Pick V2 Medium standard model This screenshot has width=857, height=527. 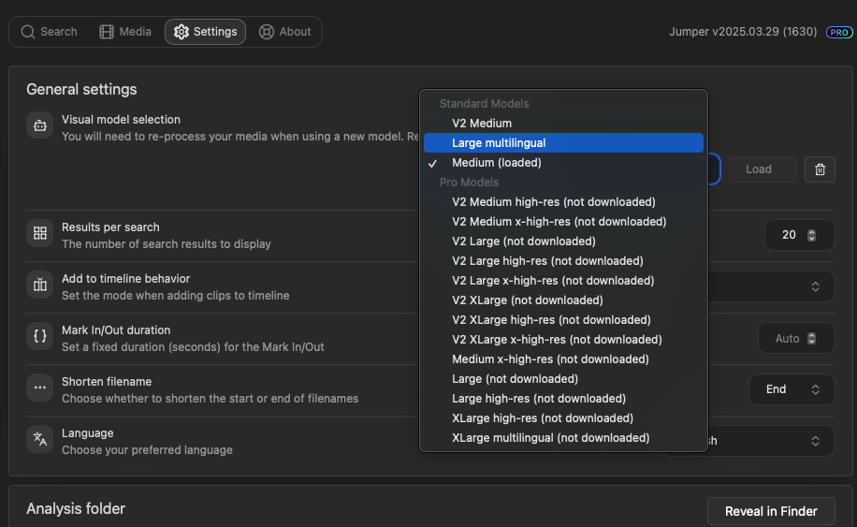tap(482, 124)
